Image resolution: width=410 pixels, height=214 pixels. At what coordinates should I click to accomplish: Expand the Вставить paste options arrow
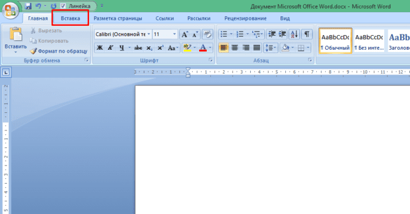pyautogui.click(x=16, y=52)
